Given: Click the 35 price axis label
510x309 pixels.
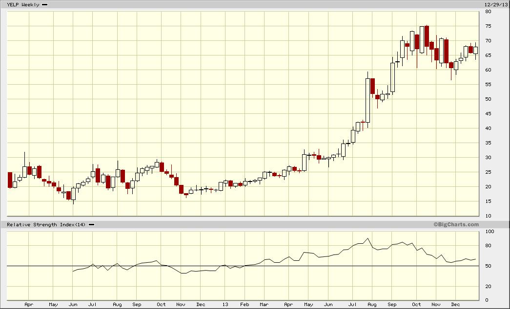Looking at the screenshot, I should 488,143.
